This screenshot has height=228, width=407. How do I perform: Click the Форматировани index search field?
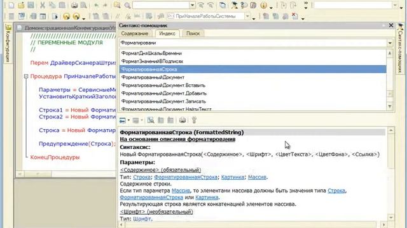[x=253, y=43]
